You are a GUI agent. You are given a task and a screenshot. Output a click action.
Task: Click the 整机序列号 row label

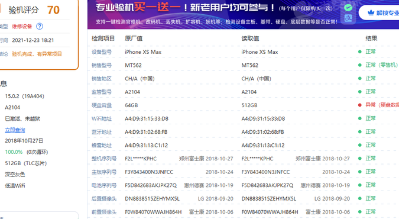(x=104, y=159)
